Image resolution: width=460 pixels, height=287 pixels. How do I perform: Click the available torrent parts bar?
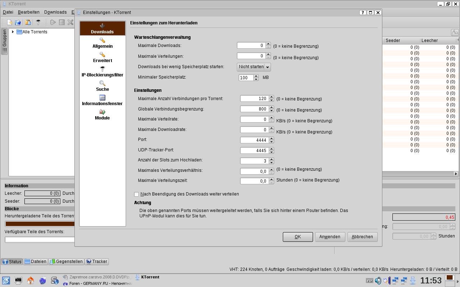tap(40, 239)
